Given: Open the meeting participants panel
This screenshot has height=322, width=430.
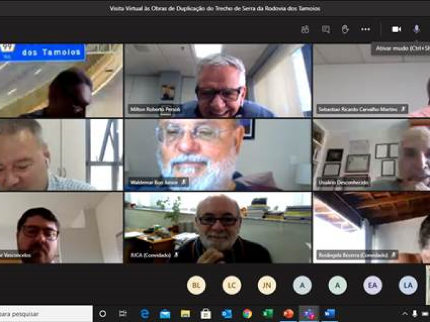Looking at the screenshot, I should [305, 29].
